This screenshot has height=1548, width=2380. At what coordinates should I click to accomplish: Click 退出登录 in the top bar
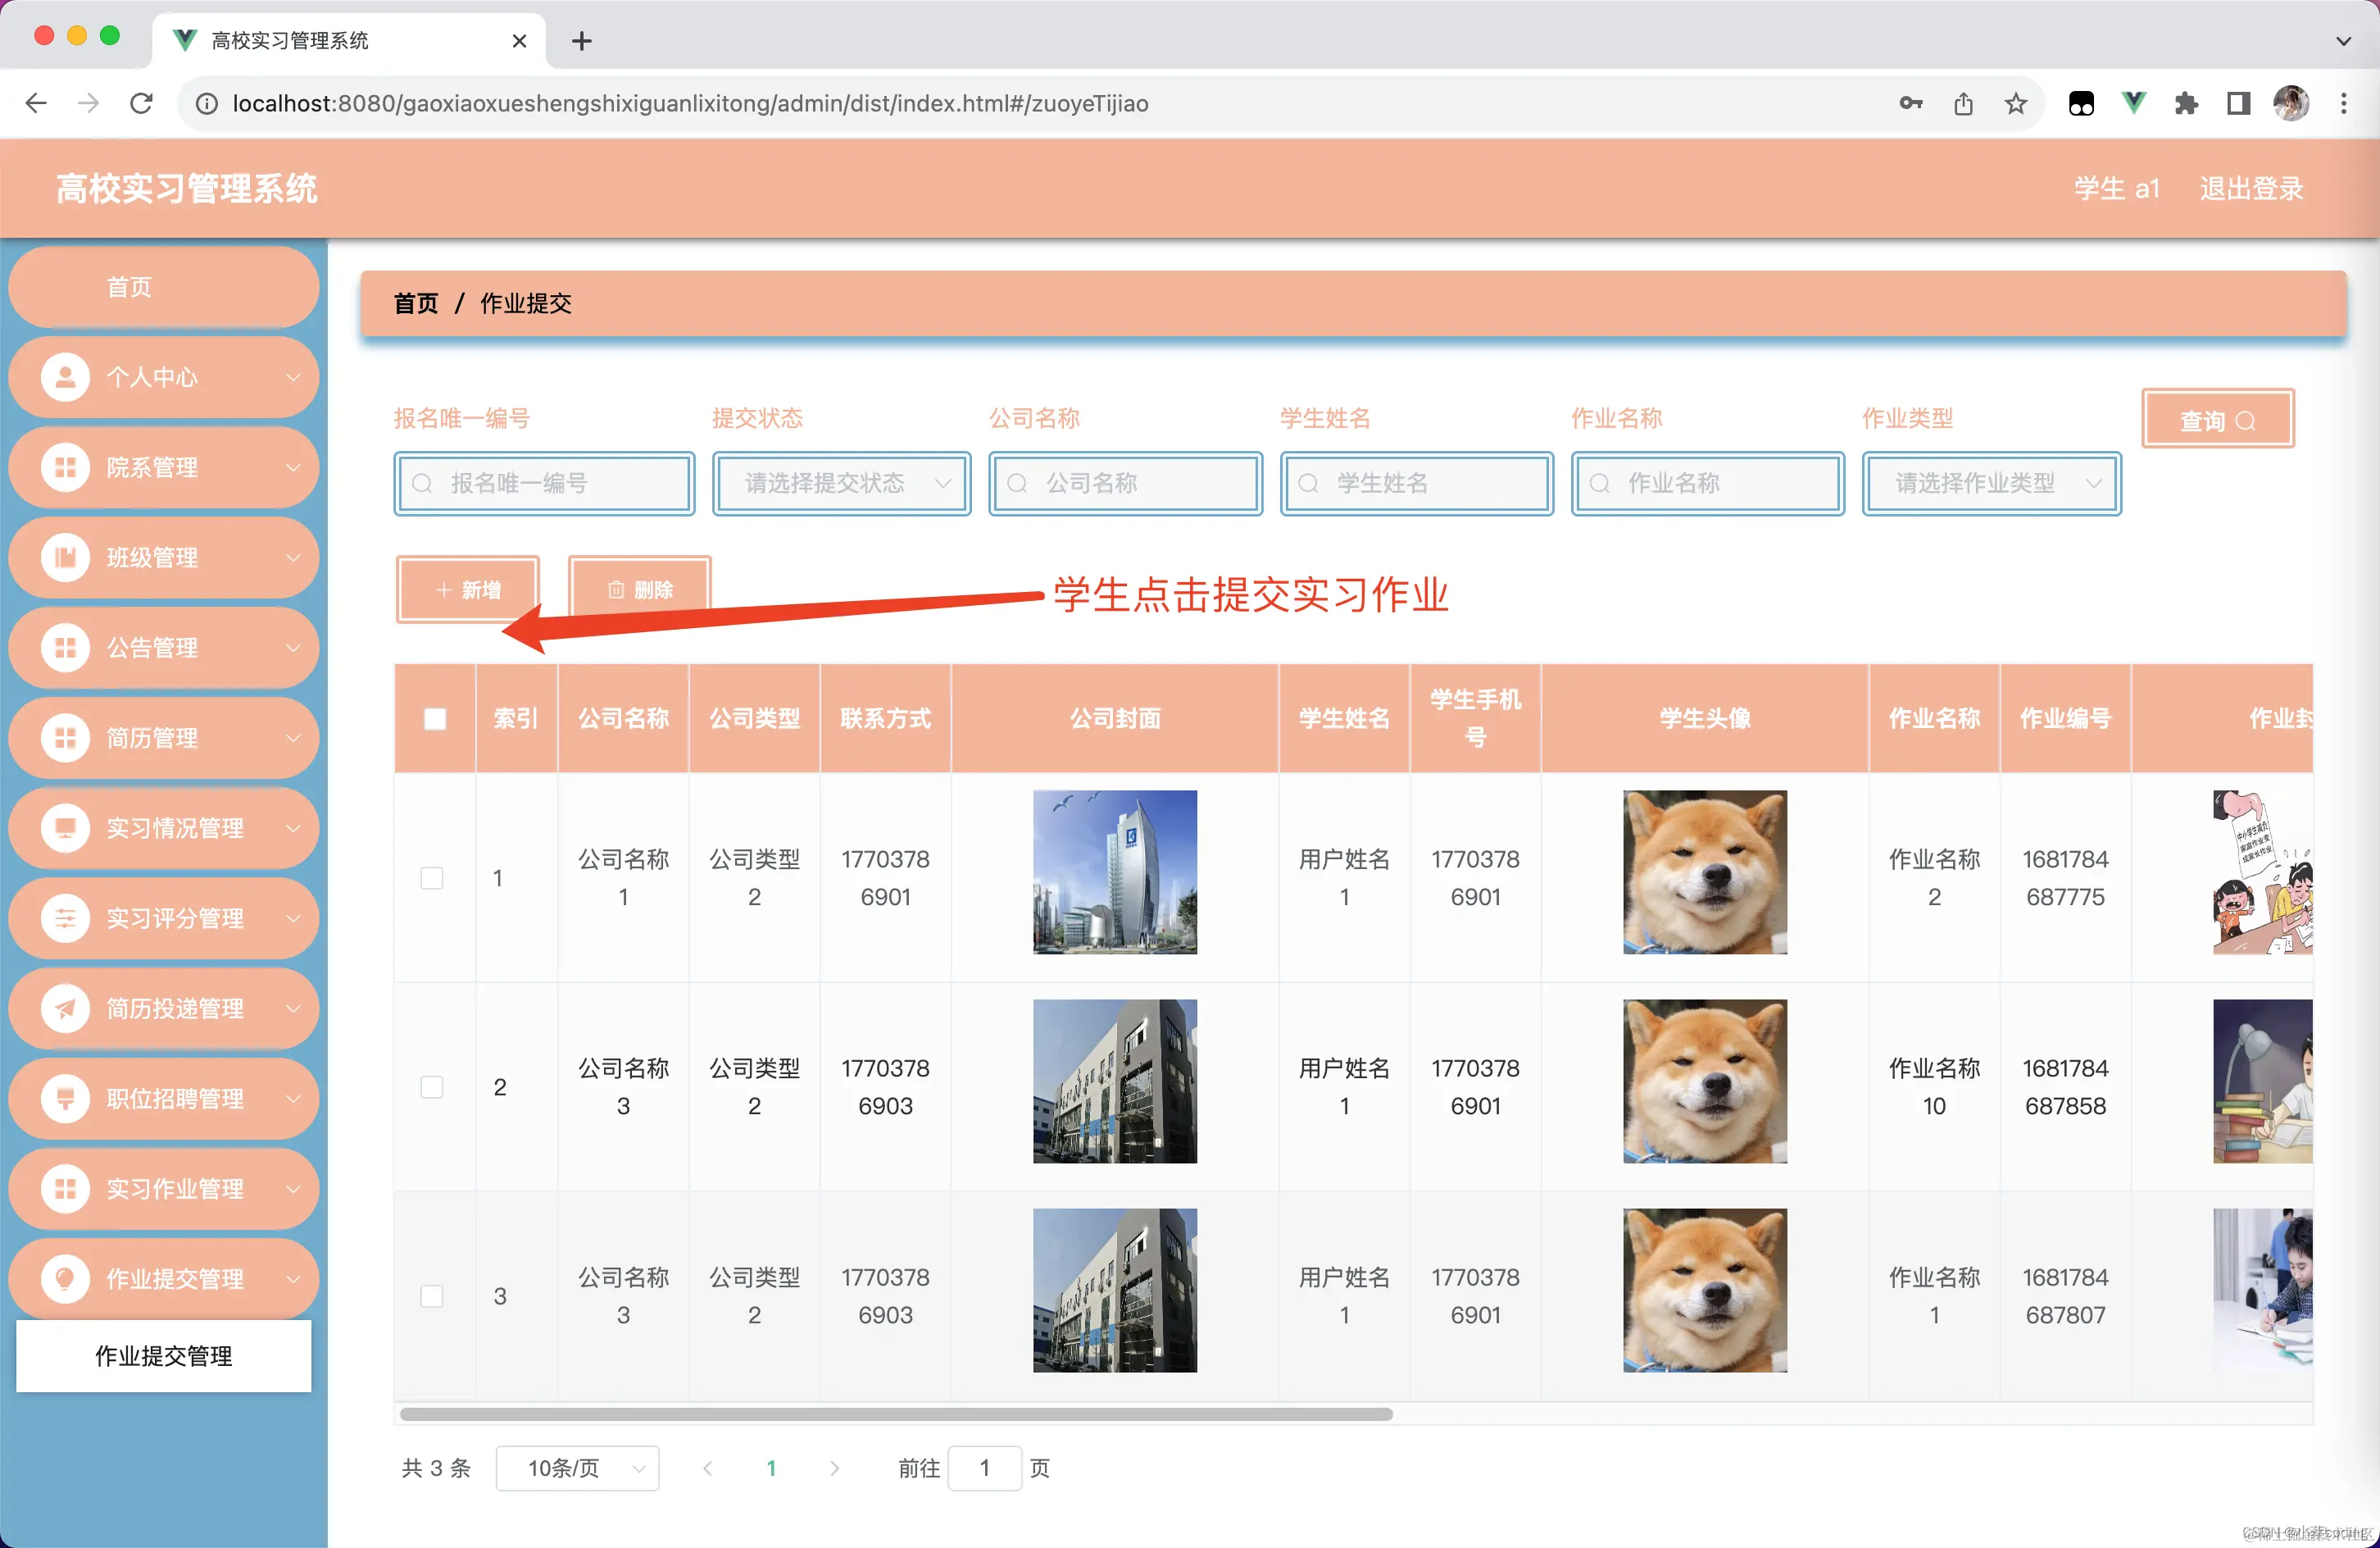click(2251, 188)
